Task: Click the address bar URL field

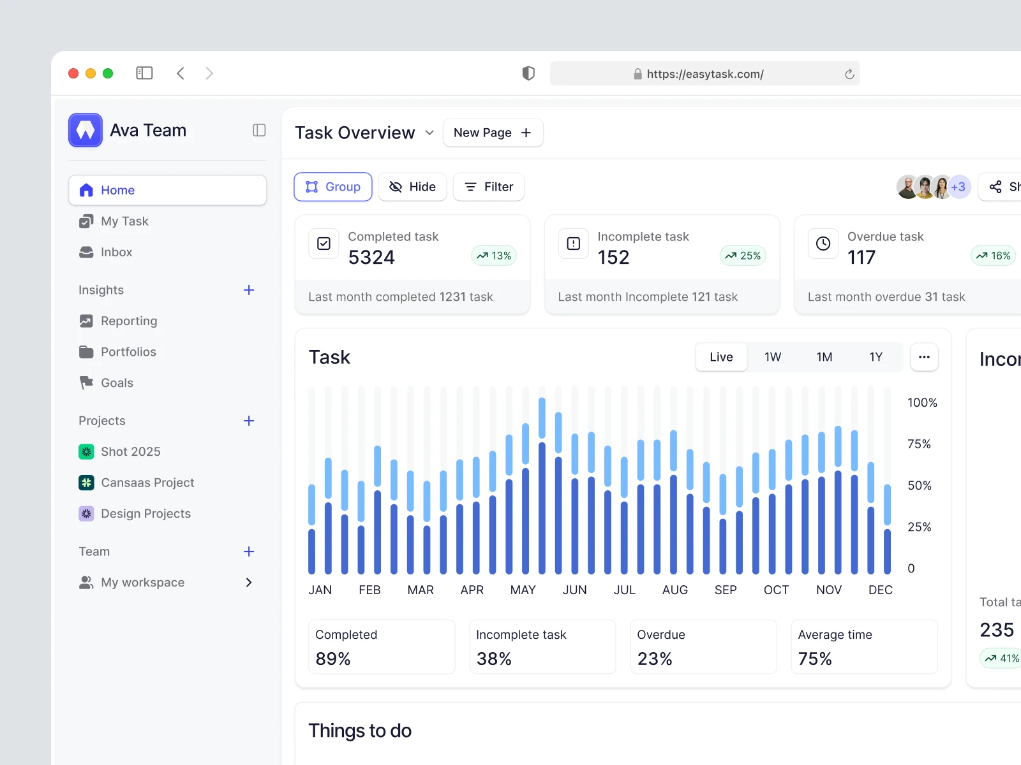Action: coord(704,73)
